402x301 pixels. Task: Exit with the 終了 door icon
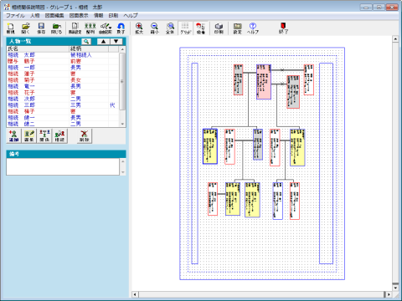pos(283,28)
